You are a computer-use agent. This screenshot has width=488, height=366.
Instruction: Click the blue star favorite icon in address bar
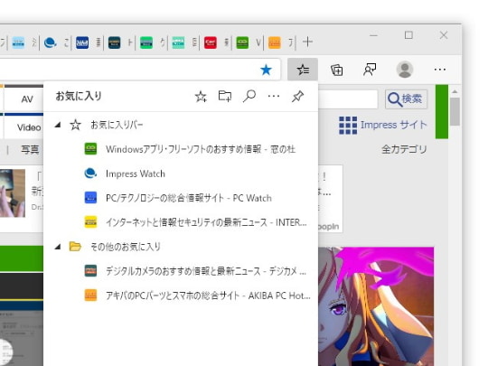(266, 70)
